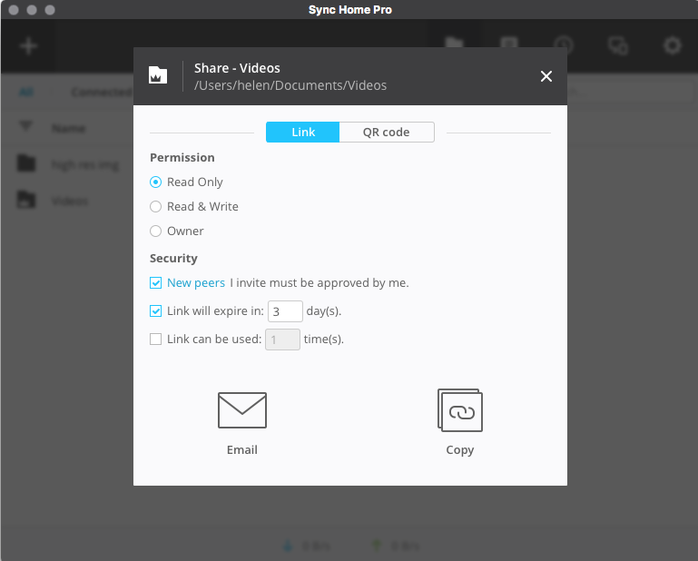Click the expiry days input field
This screenshot has width=698, height=561.
pos(285,311)
